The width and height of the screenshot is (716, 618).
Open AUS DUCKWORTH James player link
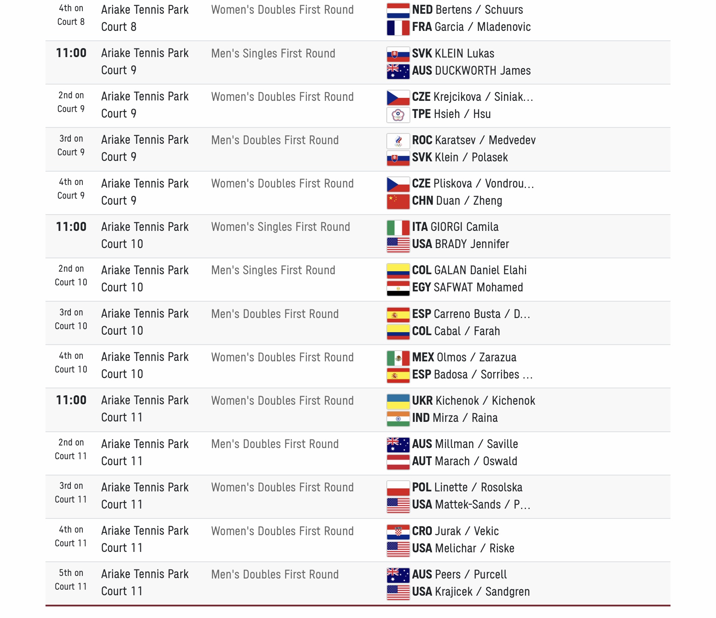click(471, 71)
